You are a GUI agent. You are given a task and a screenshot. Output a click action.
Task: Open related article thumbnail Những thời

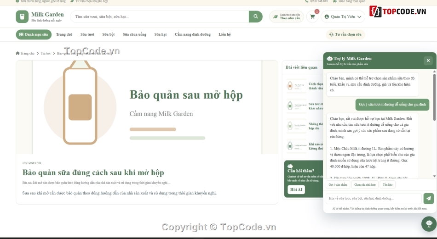pyautogui.click(x=296, y=126)
